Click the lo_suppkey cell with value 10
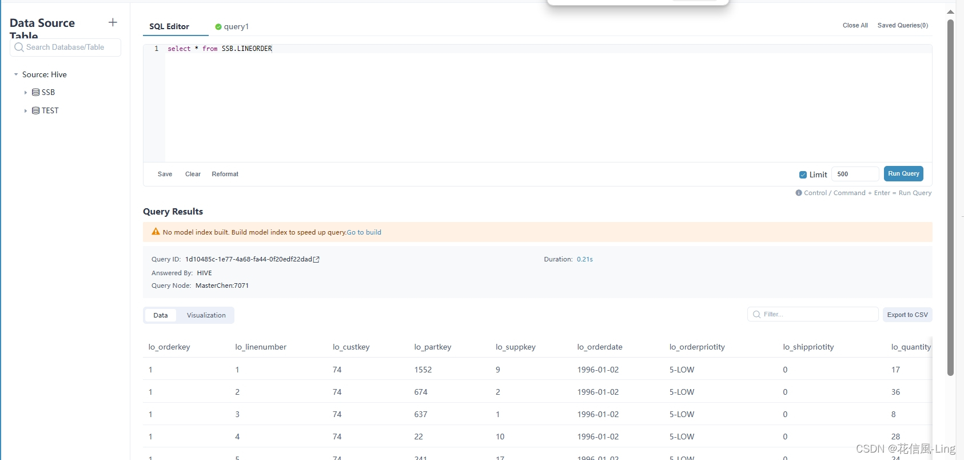Image resolution: width=964 pixels, height=460 pixels. point(500,437)
